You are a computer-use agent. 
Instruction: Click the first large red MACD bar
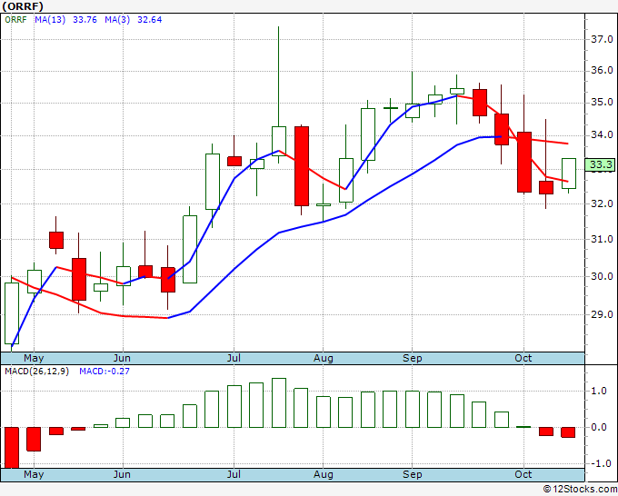tap(12, 448)
